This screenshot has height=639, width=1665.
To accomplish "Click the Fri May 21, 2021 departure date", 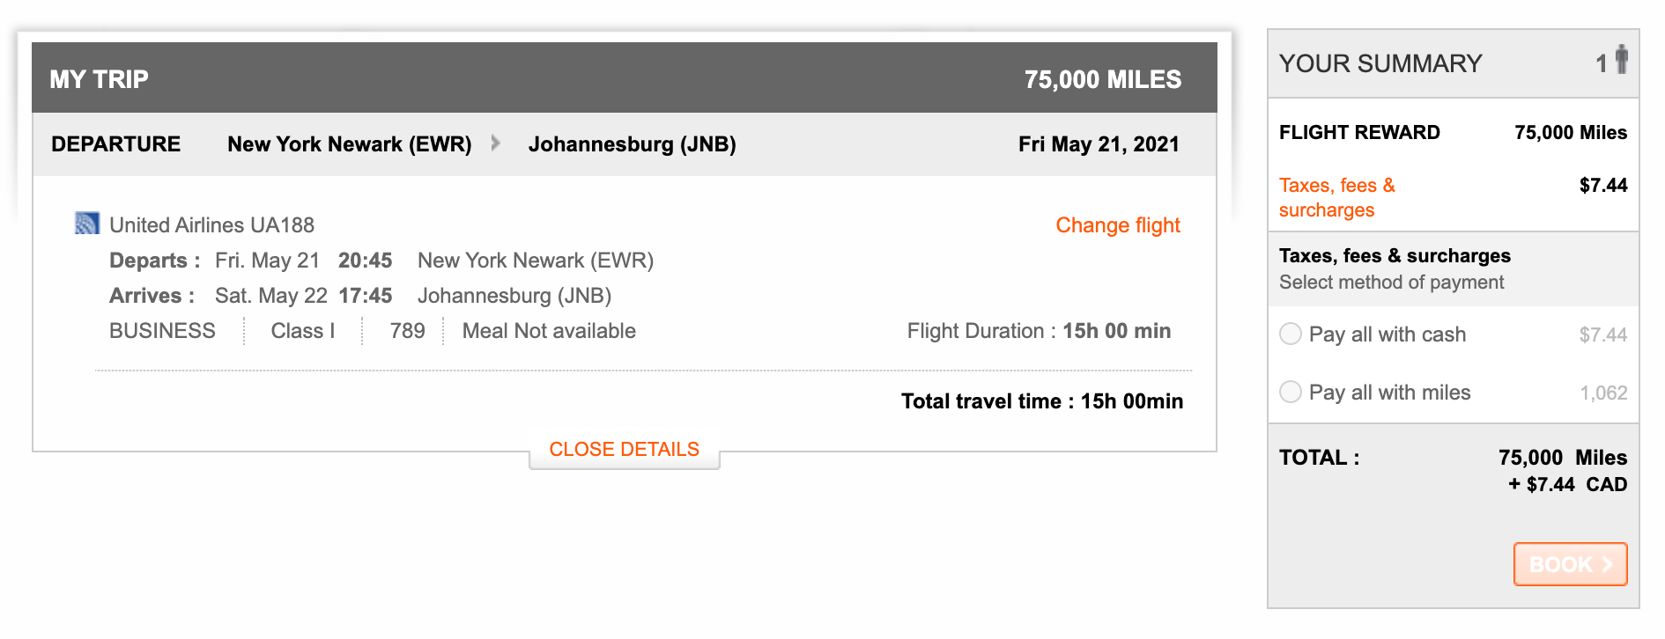I will click(1099, 144).
